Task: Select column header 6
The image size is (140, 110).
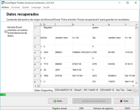Action: click(116, 25)
